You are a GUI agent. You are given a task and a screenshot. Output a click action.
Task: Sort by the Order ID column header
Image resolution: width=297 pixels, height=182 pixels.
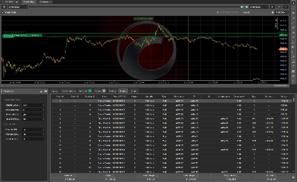[x=75, y=97]
